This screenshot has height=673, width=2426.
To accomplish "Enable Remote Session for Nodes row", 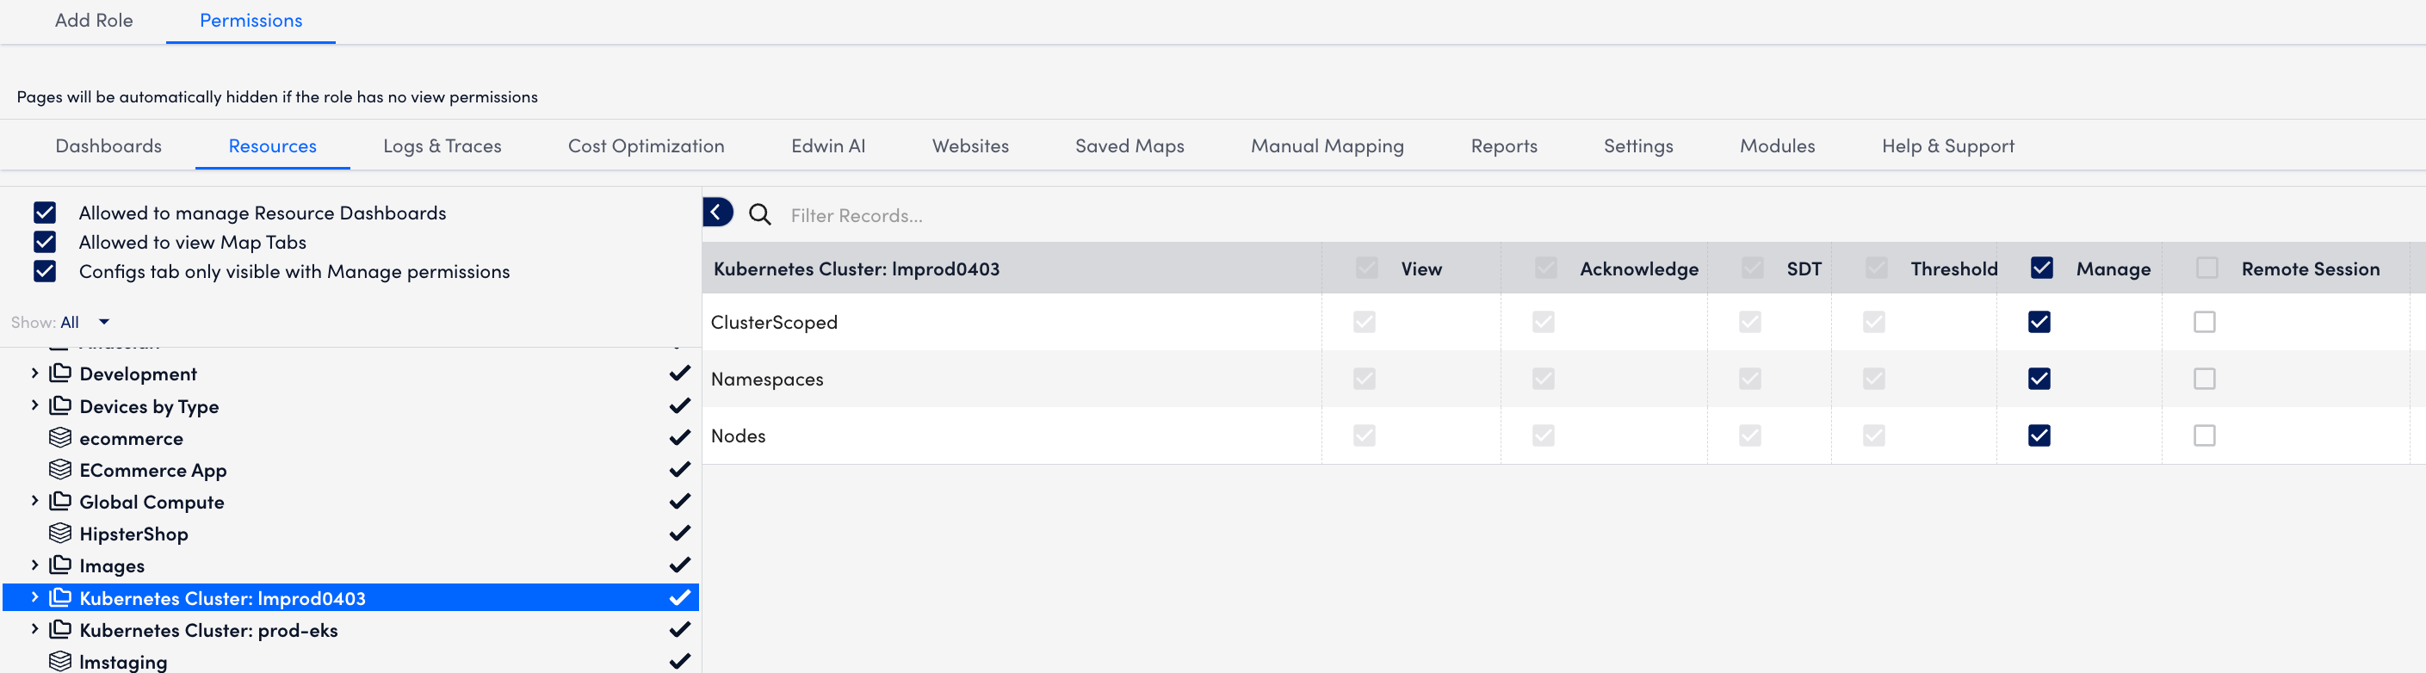I will pyautogui.click(x=2204, y=435).
